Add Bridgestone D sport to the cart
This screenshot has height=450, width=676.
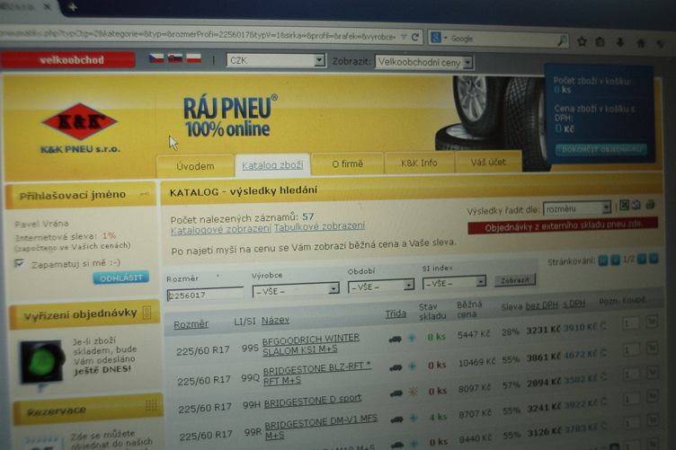(x=653, y=371)
